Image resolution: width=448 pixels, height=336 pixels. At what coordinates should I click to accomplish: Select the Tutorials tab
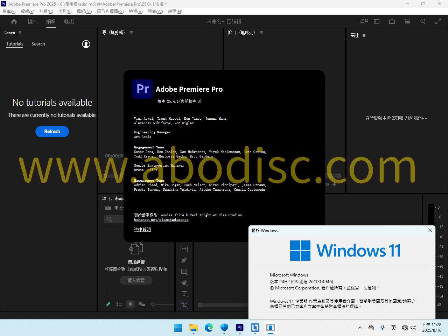pos(15,44)
